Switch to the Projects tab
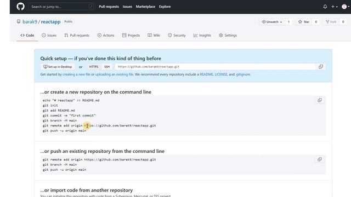This screenshot has width=351, height=197. [131, 35]
